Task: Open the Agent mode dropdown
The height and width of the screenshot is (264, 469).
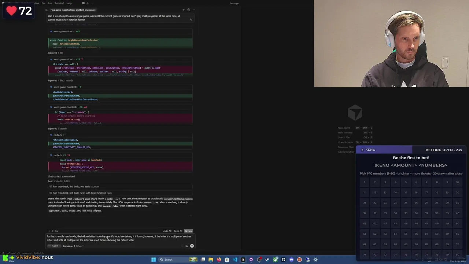Action: (x=54, y=246)
